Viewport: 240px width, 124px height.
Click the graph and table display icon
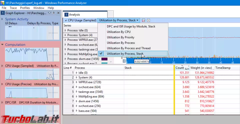[143, 20]
